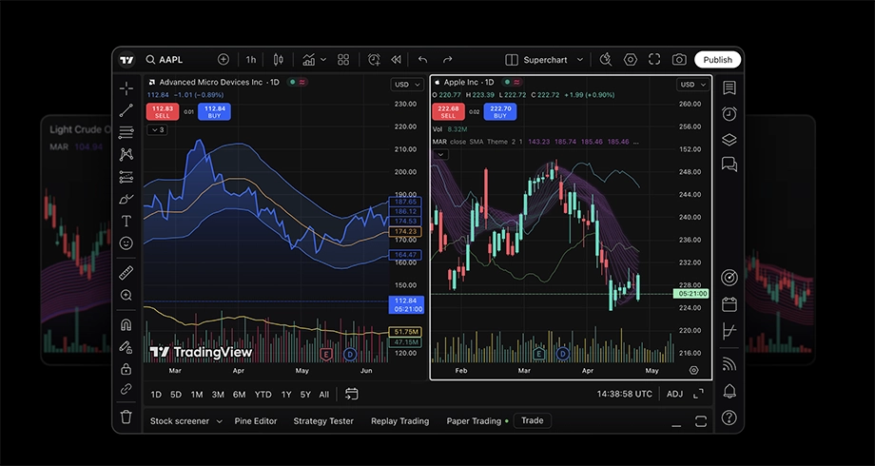This screenshot has height=466, width=875.
Task: Open the Superchart layout dropdown chevron
Action: coord(580,60)
